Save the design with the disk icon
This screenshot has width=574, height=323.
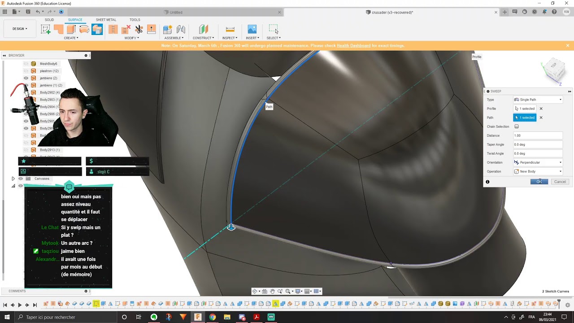[28, 12]
